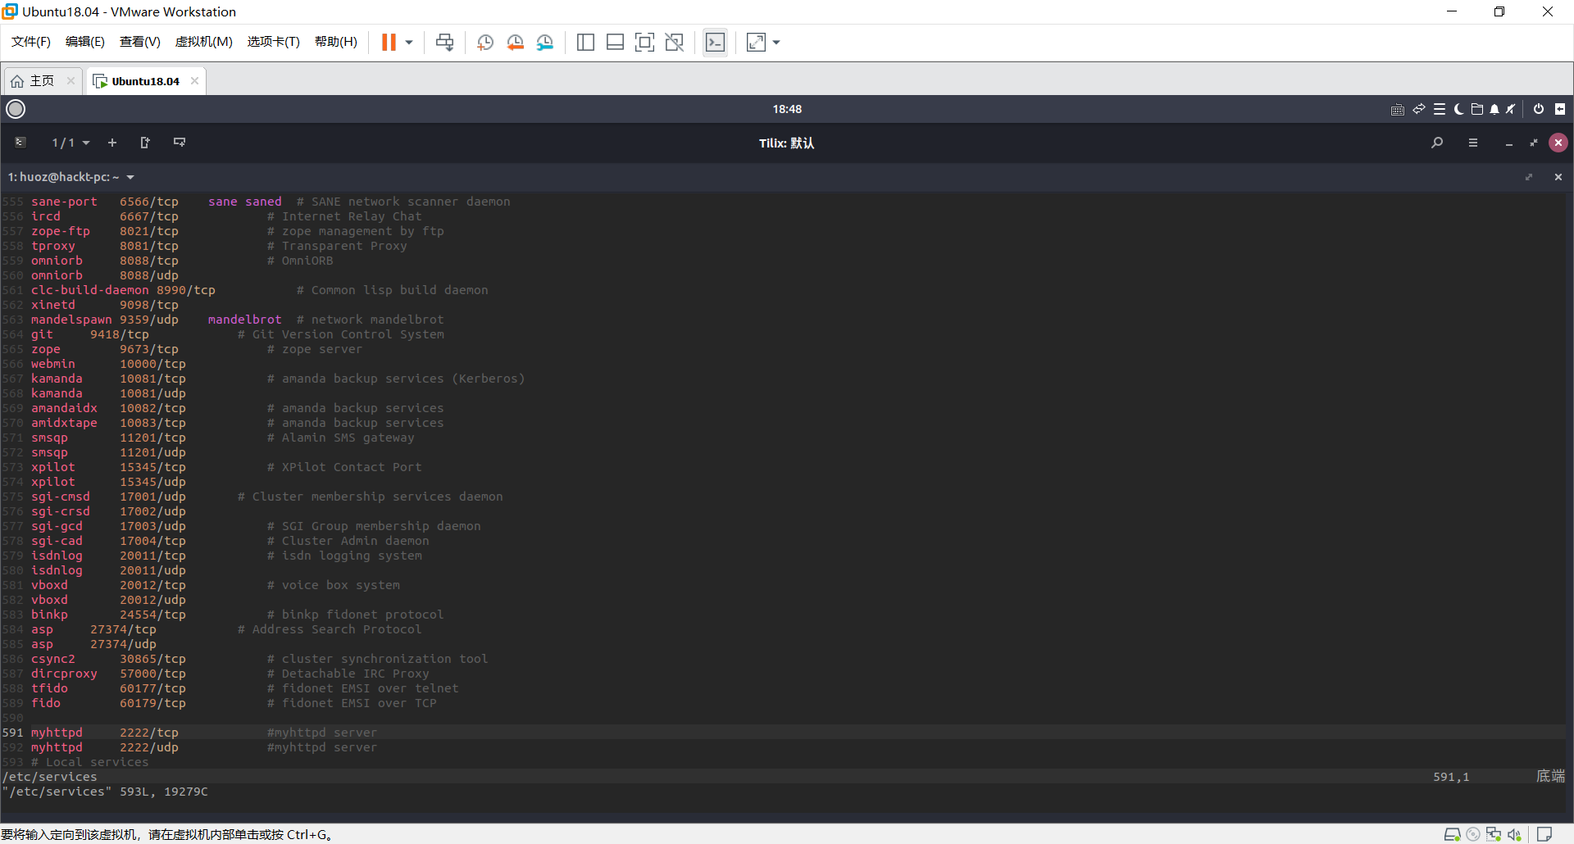The height and width of the screenshot is (844, 1574).
Task: Open the notifications bell icon
Action: click(x=1494, y=109)
